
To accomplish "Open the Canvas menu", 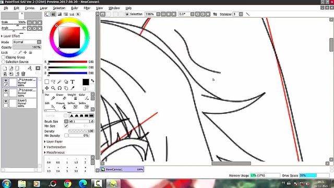I will point(30,8).
